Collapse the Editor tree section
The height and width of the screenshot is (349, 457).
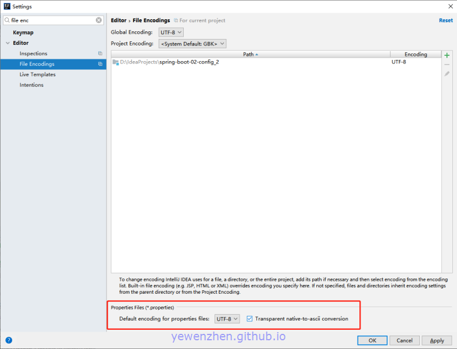pos(7,43)
